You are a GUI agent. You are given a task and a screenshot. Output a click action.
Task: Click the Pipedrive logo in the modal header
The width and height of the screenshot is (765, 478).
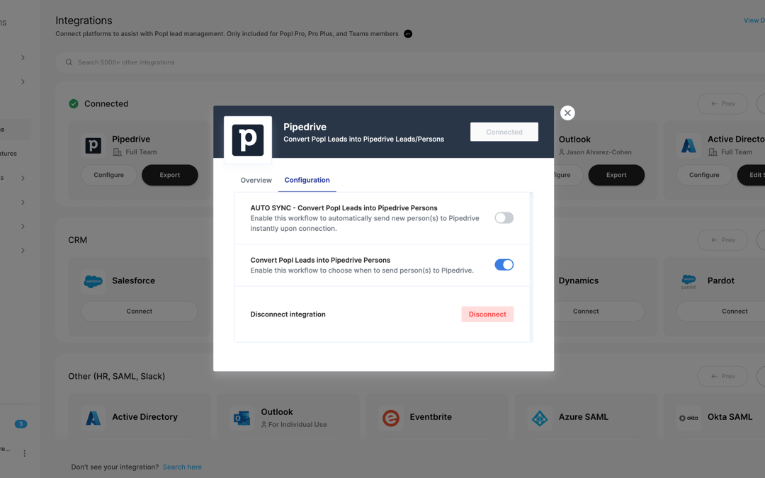coord(247,141)
